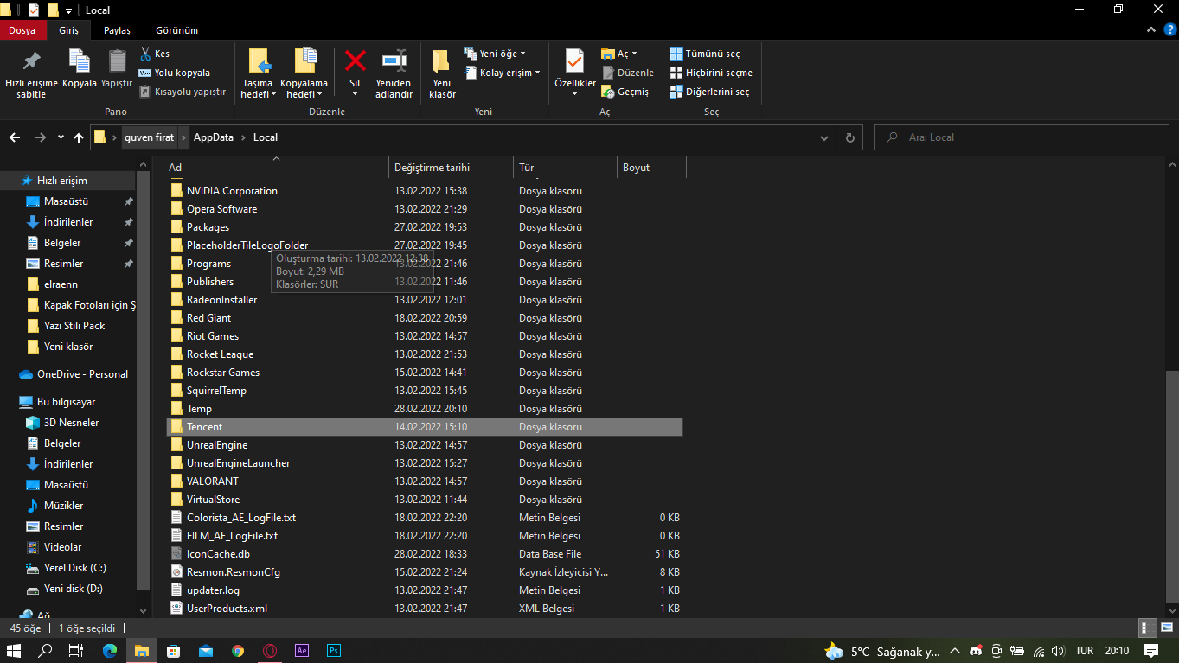Cut selection with Kes
1179x663 pixels.
(155, 54)
